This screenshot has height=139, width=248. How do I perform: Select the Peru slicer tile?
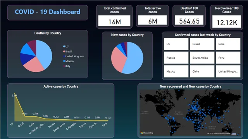point(228,58)
